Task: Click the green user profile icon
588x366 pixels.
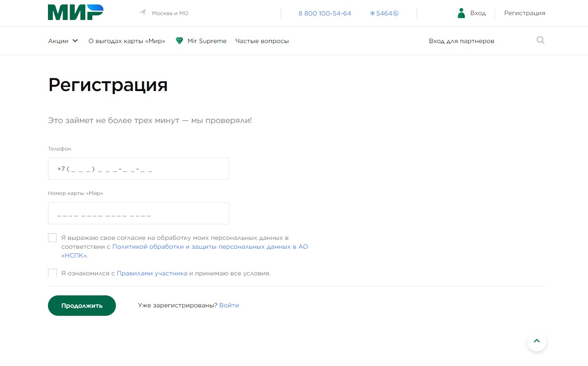Action: coord(461,13)
